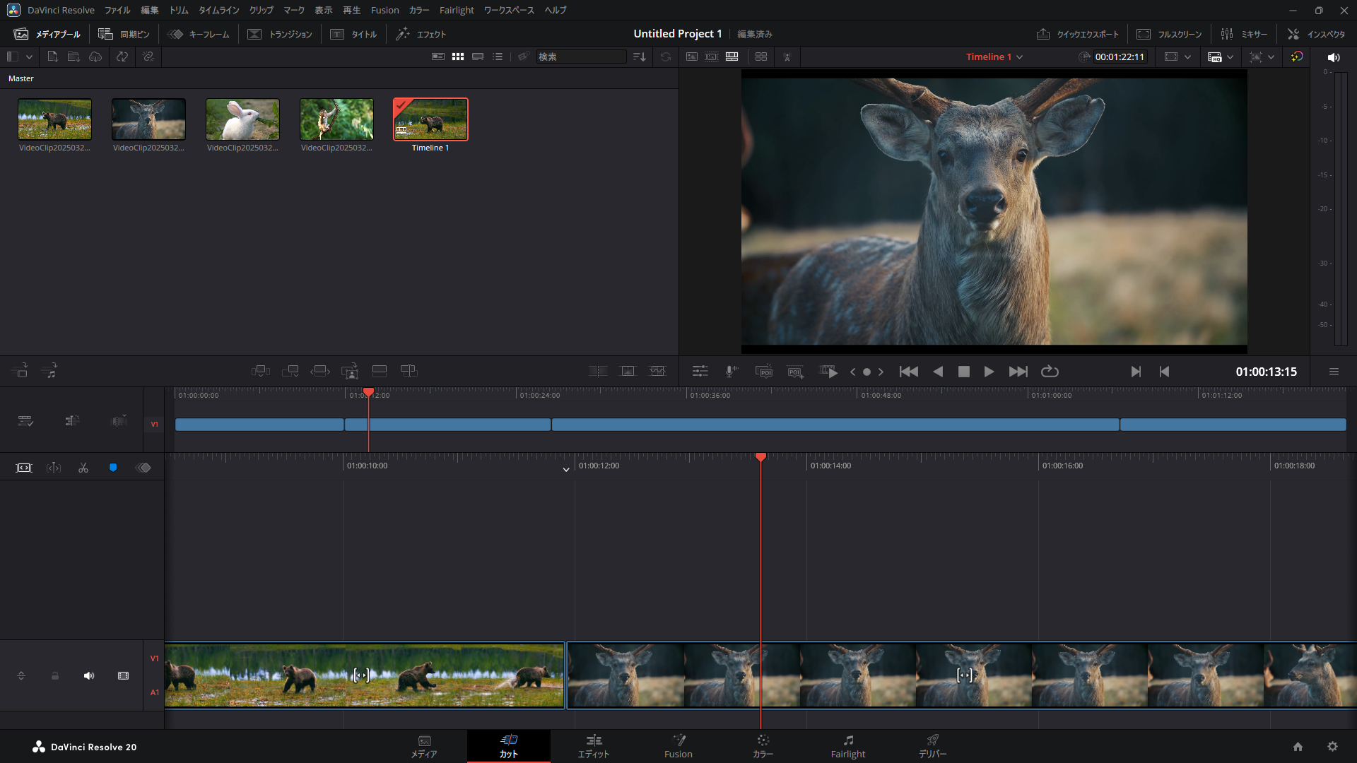Image resolution: width=1357 pixels, height=763 pixels.
Task: Click the timeline options hamburger icon
Action: (1334, 372)
